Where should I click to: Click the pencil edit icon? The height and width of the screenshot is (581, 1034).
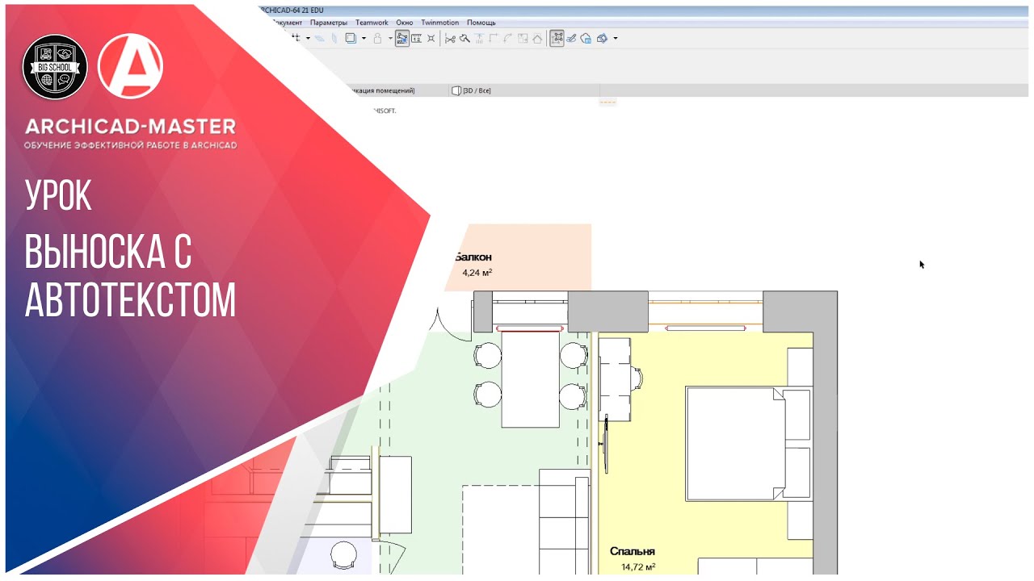click(572, 38)
